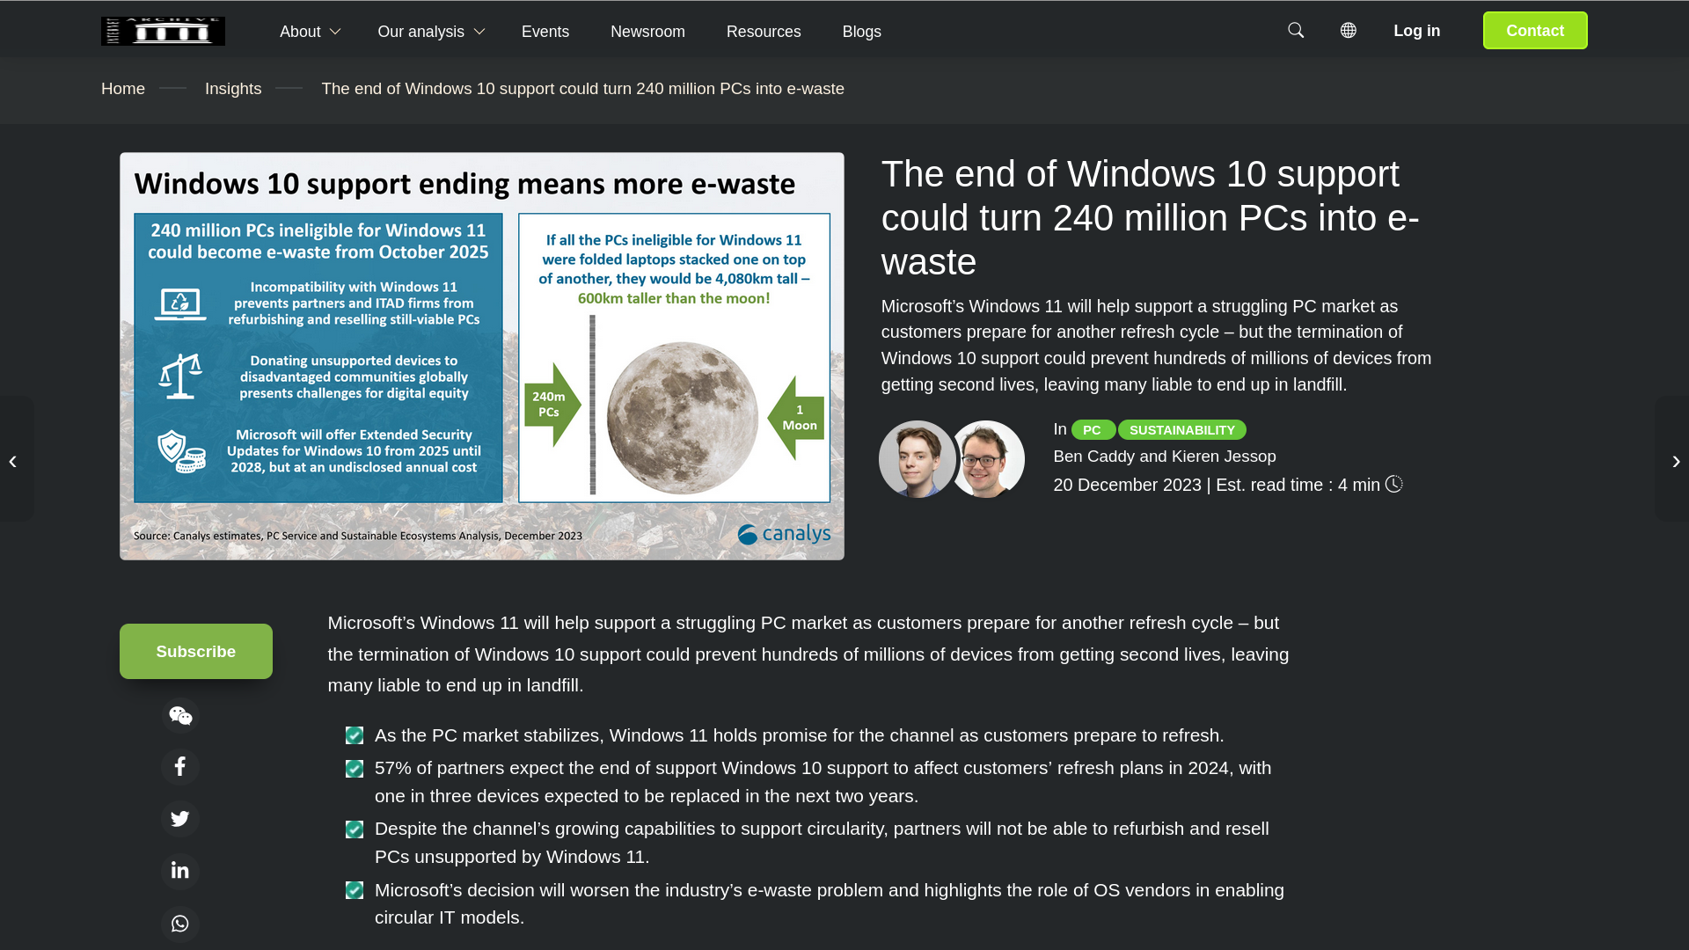The width and height of the screenshot is (1689, 950).
Task: Share article on Facebook icon
Action: pyautogui.click(x=180, y=767)
